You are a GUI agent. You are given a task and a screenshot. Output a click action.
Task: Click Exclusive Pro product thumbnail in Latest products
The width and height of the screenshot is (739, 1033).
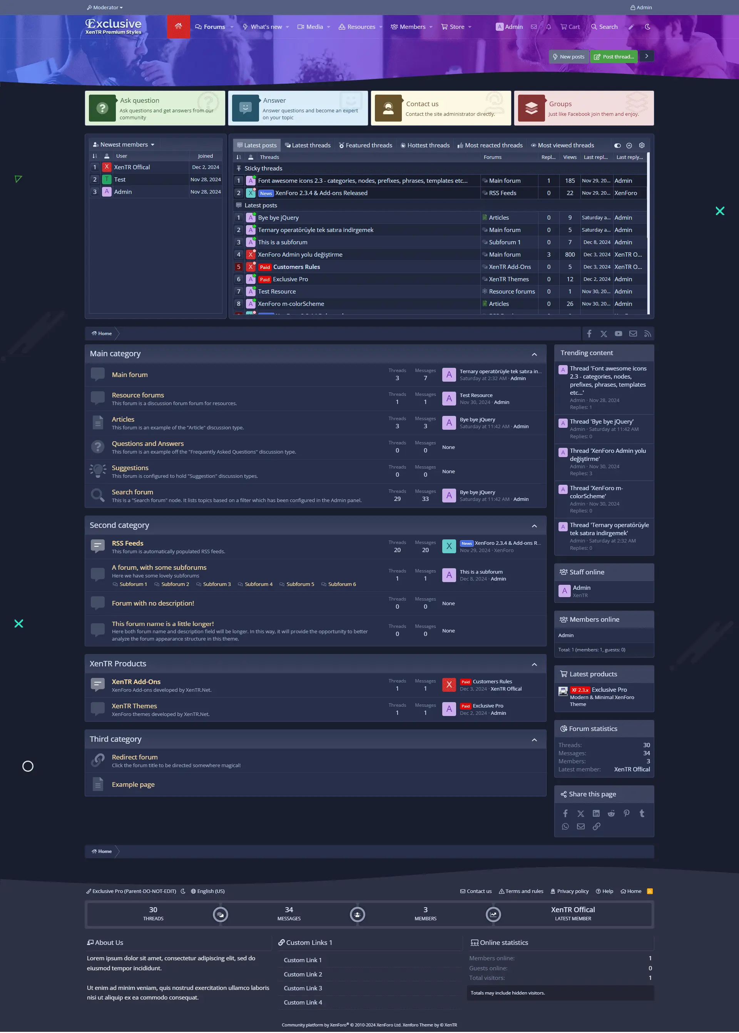tap(563, 691)
